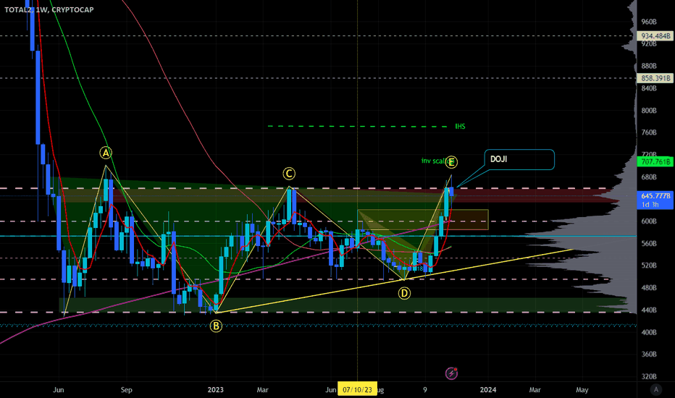
Task: Click the 858.391B price level label
Action: [x=655, y=78]
